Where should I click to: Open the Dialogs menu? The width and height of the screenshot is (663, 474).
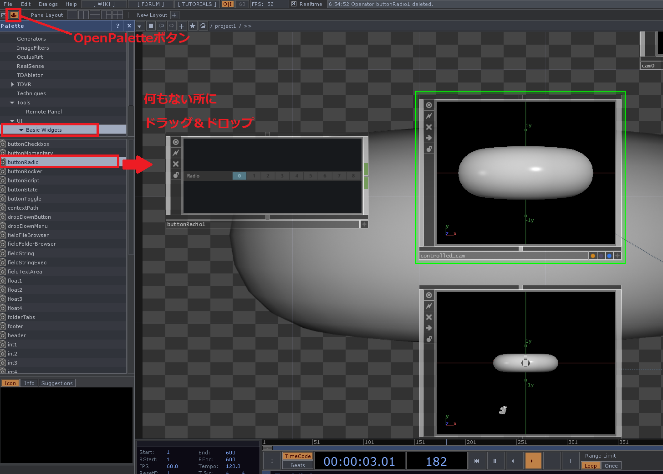click(48, 4)
